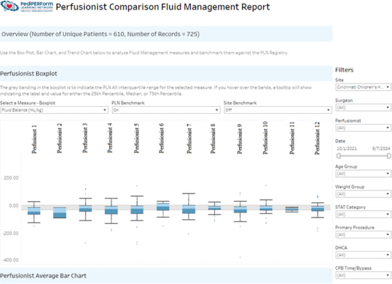
Task: Expand the Surgeon filter dropdown
Action: pos(363,107)
